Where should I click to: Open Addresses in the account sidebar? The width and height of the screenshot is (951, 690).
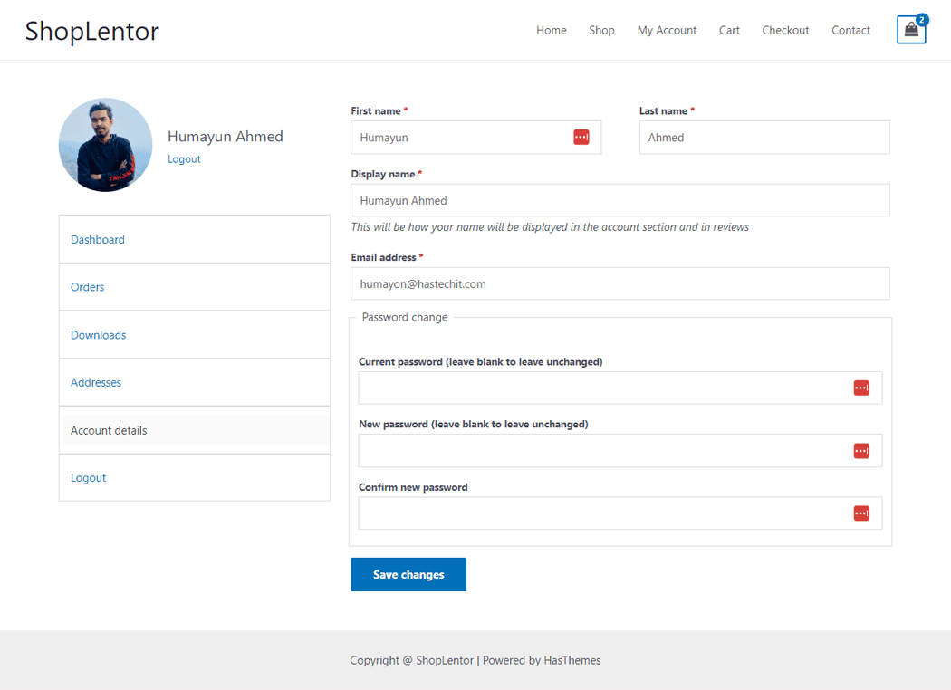(96, 383)
